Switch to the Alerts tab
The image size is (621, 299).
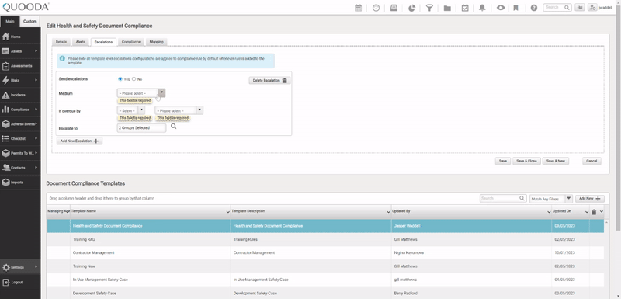pos(81,42)
